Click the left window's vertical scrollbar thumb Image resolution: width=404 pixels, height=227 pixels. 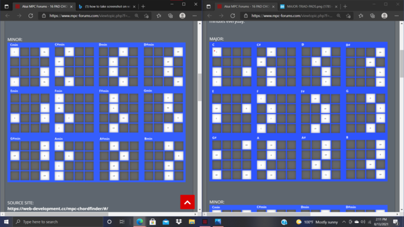tap(200, 87)
